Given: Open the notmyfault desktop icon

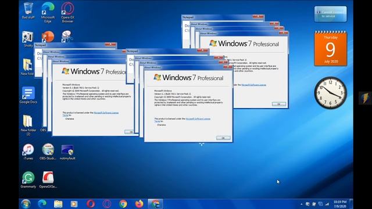Looking at the screenshot, I should pyautogui.click(x=67, y=152).
